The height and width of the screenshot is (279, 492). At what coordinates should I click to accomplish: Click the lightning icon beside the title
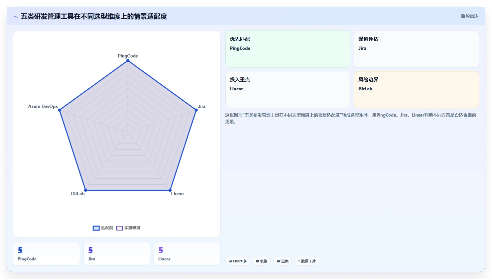(16, 17)
